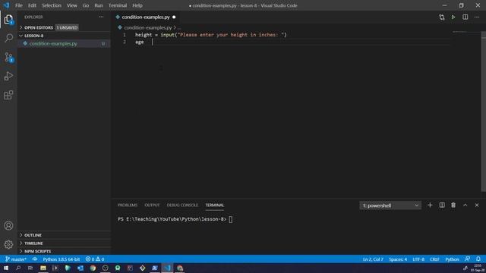
Task: Click the editor vertical scrollbar
Action: (x=483, y=112)
